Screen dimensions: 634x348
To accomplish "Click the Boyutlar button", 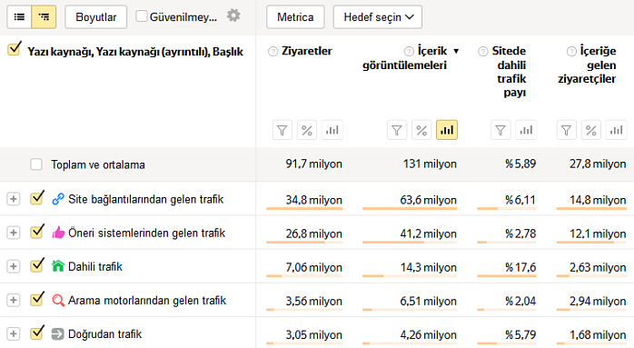I will point(96,17).
